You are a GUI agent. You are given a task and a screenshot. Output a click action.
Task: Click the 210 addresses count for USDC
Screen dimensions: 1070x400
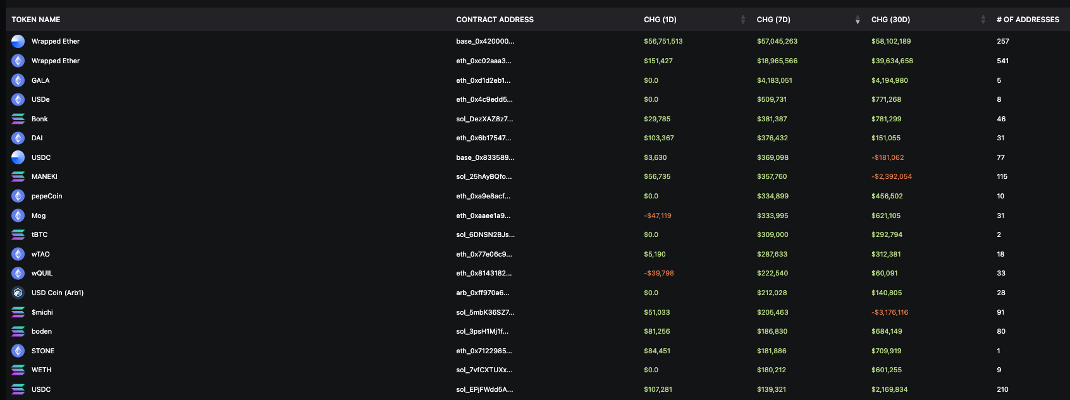pyautogui.click(x=1002, y=389)
